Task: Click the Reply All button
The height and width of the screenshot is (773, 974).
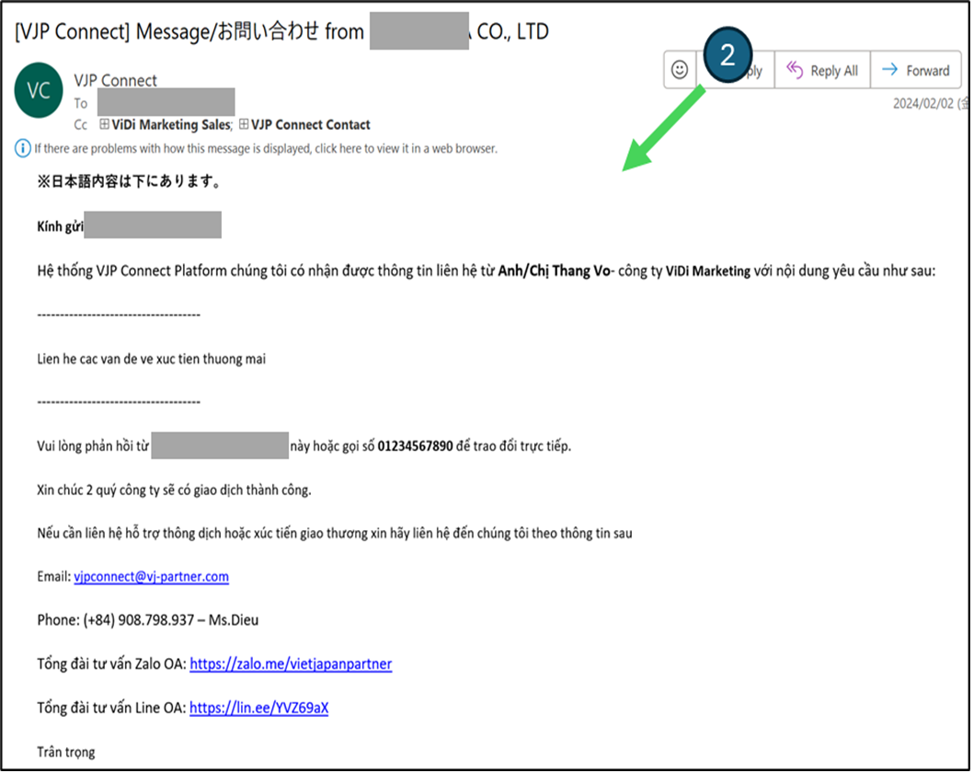Action: [822, 70]
